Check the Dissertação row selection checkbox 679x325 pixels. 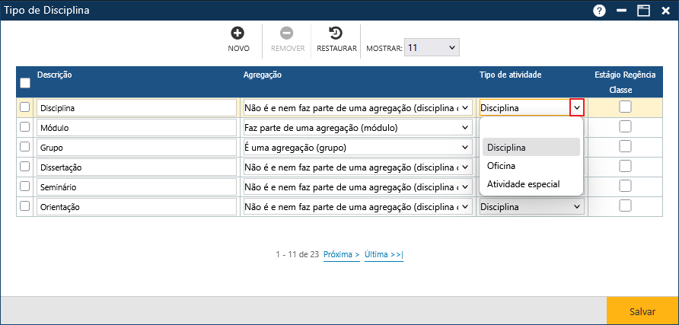(24, 166)
